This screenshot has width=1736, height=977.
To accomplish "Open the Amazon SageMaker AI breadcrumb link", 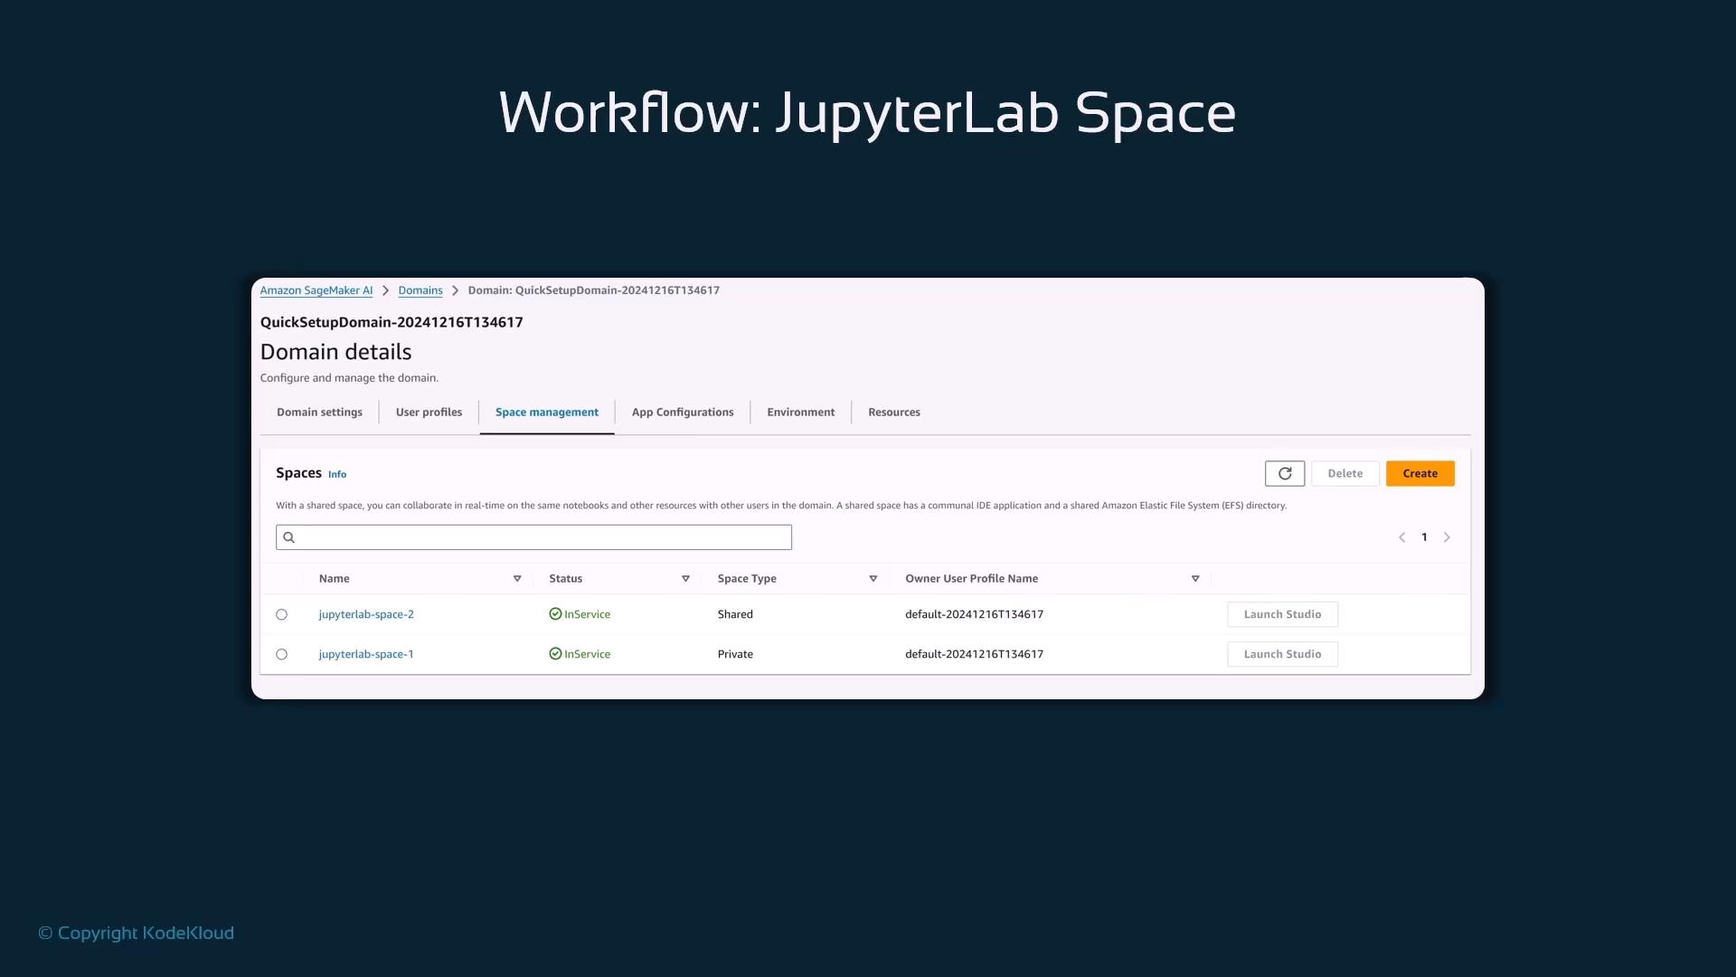I will tap(316, 290).
